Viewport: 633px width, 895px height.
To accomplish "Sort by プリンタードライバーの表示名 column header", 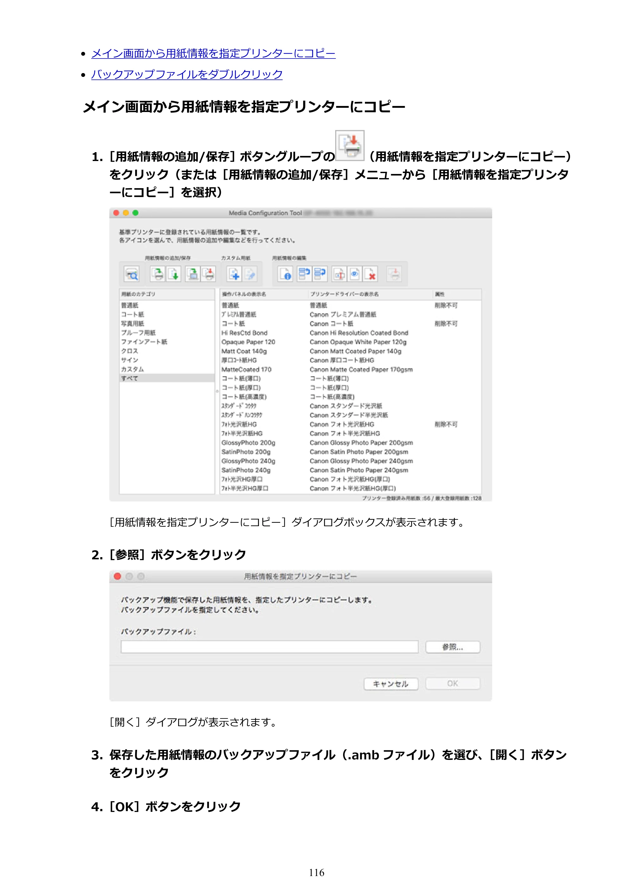I will (371, 294).
